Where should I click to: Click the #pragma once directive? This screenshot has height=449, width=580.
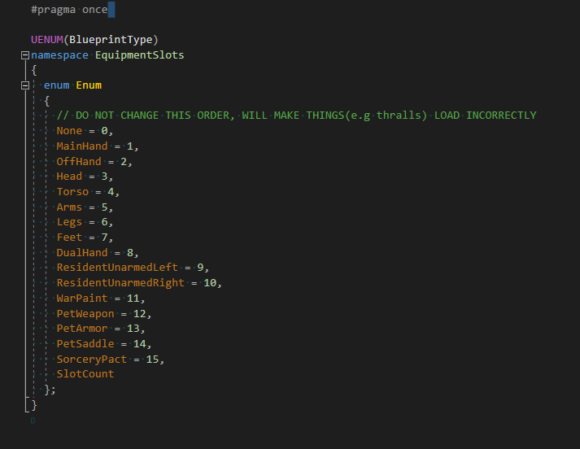tap(69, 10)
